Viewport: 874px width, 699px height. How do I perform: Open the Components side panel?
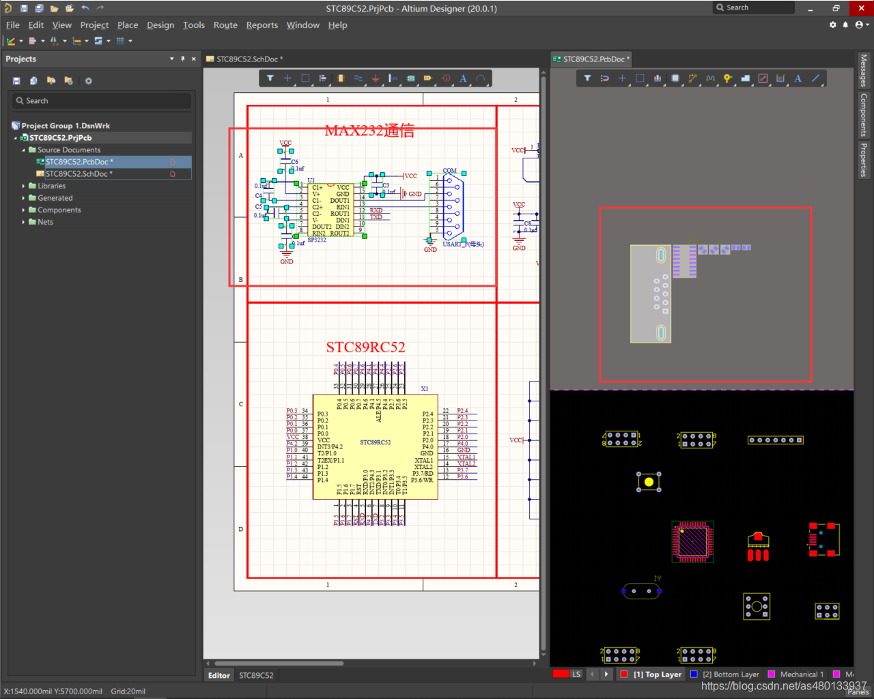864,115
